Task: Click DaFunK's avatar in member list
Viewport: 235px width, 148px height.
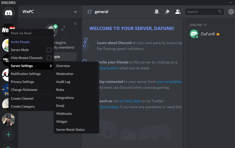Action: click(x=194, y=34)
